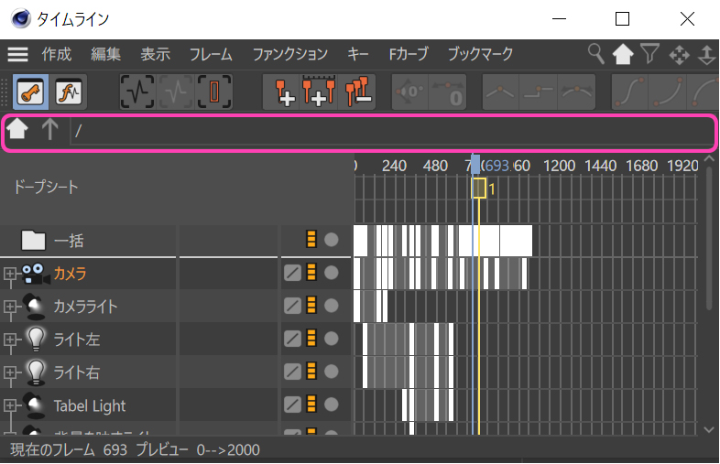Viewport: 720px width, 464px height.
Task: Select the ライト左 track name
Action: (77, 340)
